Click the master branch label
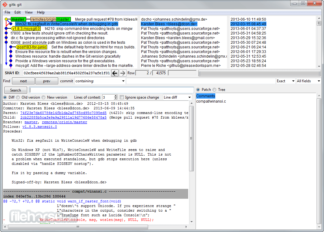This screenshot has height=232, width=324. (x=18, y=19)
